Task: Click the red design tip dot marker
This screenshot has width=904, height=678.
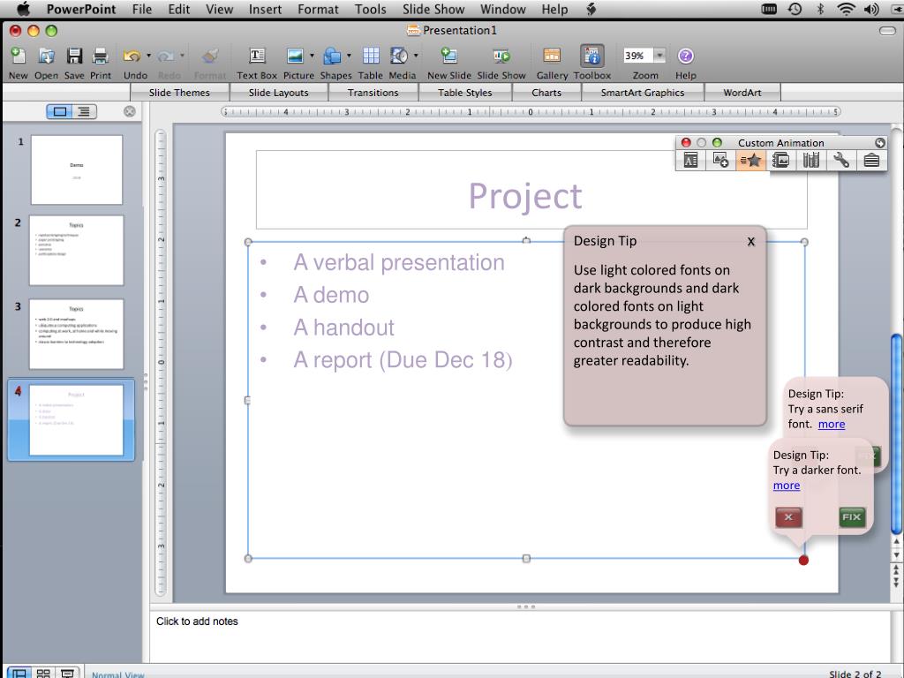Action: [803, 560]
